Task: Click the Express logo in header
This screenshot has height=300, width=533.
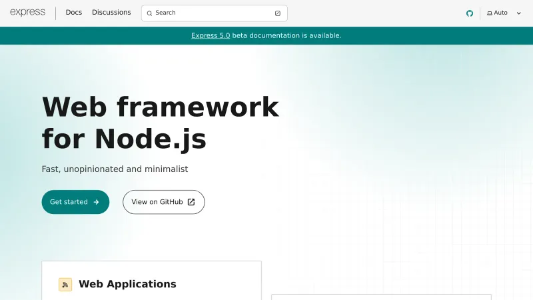Action: 28,13
